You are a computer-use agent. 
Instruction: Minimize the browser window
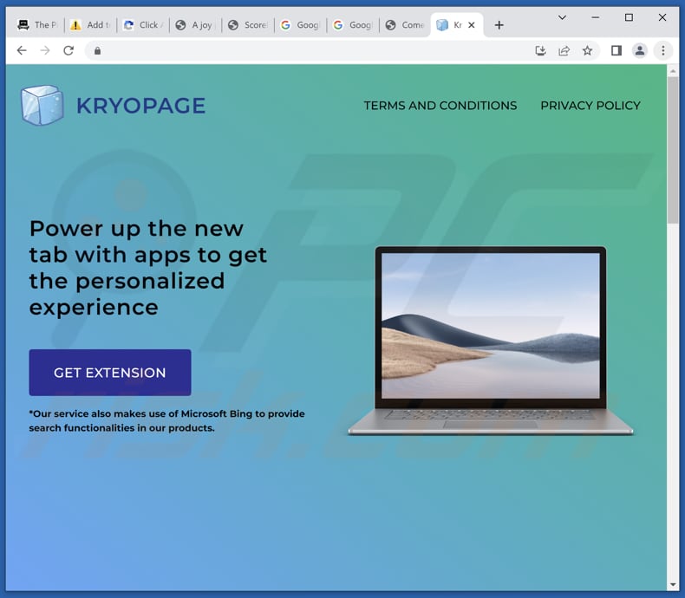(x=595, y=17)
